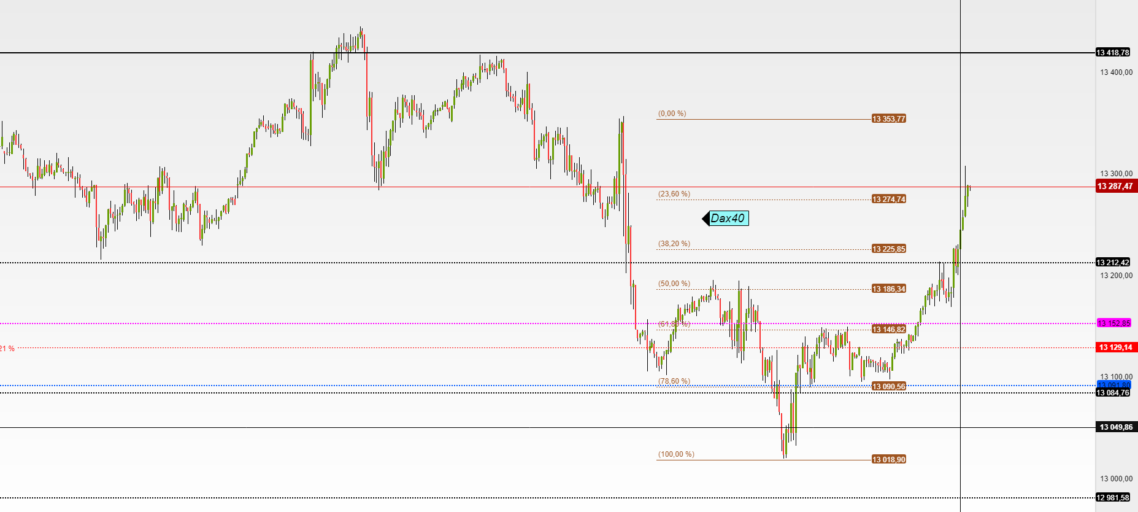
Task: Select the 13 418,78 black price label
Action: [x=1113, y=53]
